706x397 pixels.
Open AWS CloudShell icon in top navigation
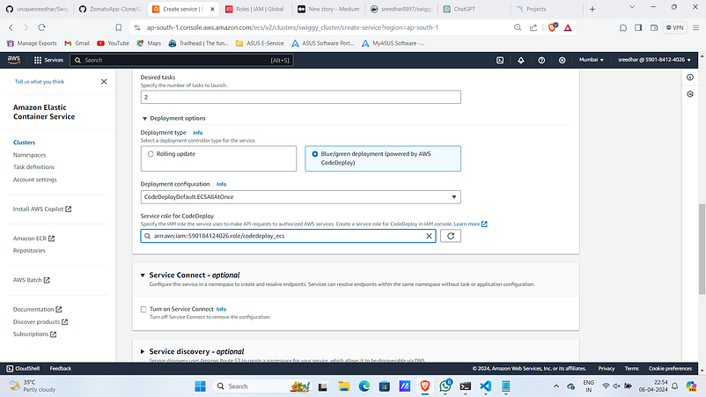(x=500, y=60)
